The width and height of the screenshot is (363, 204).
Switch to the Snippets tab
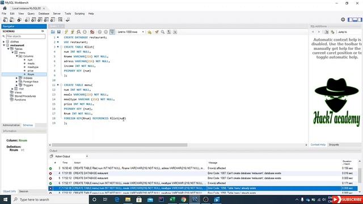(334, 144)
